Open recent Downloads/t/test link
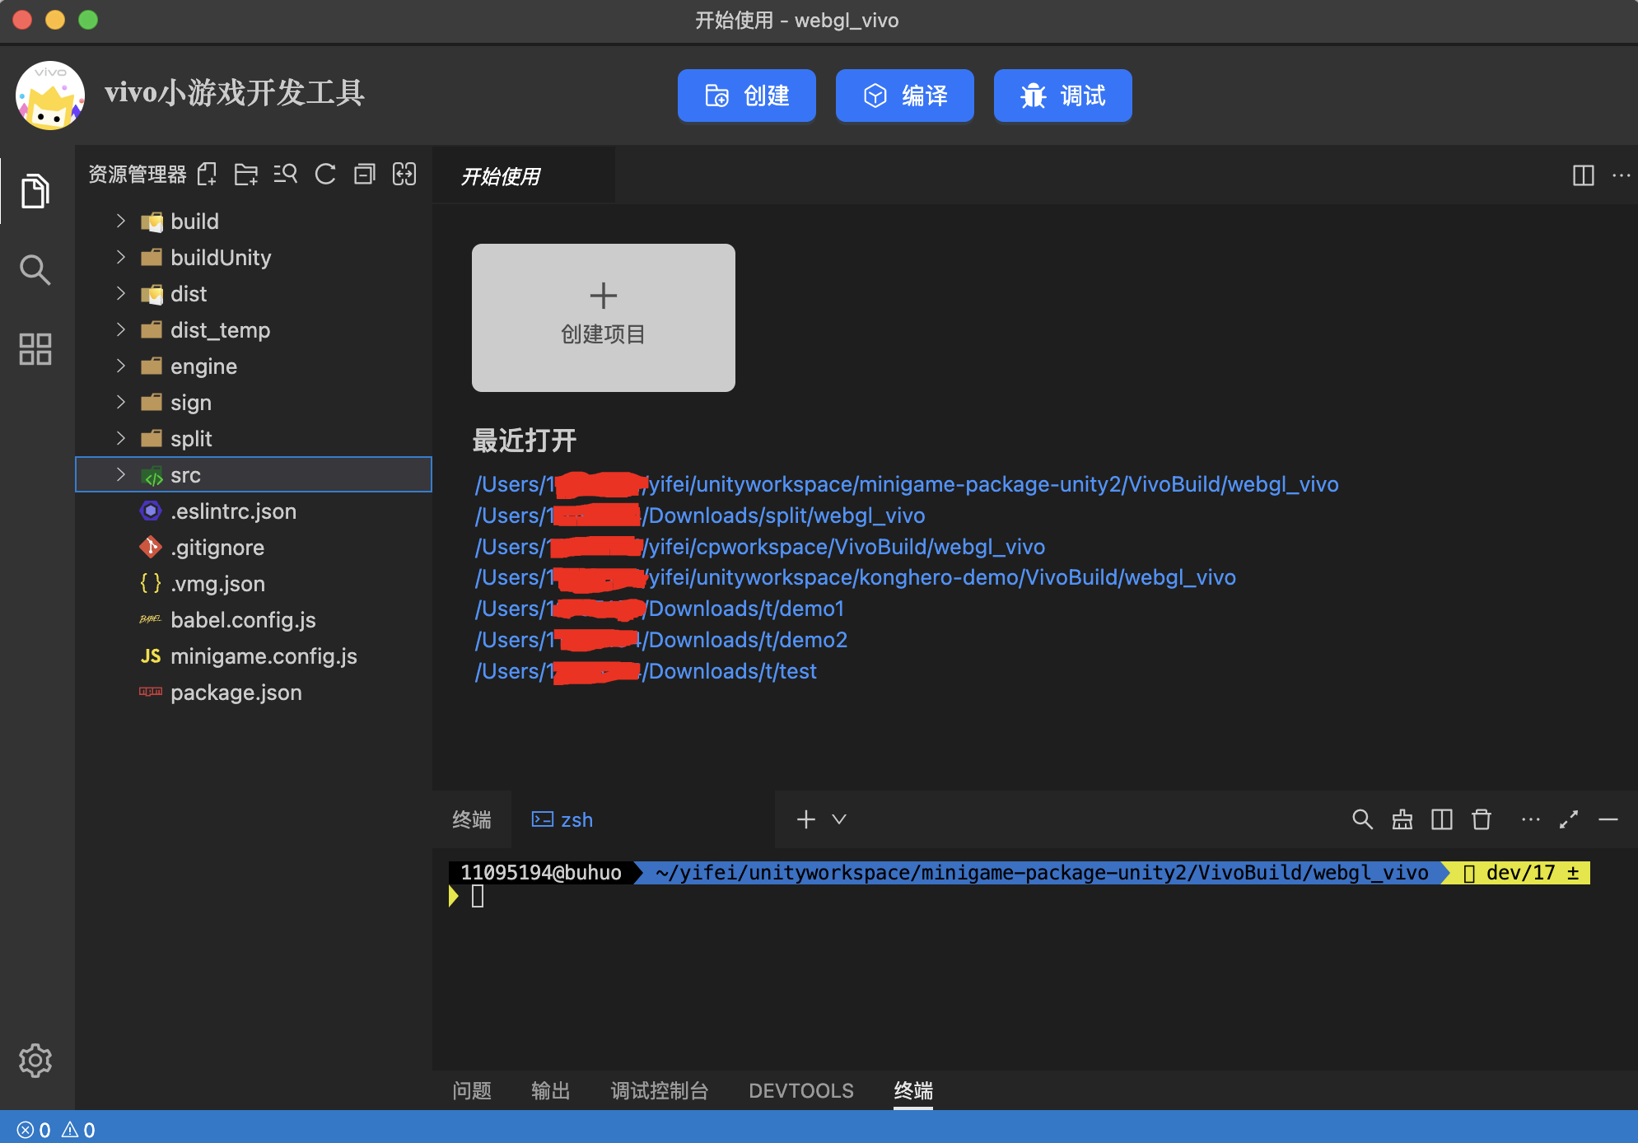 [x=646, y=671]
